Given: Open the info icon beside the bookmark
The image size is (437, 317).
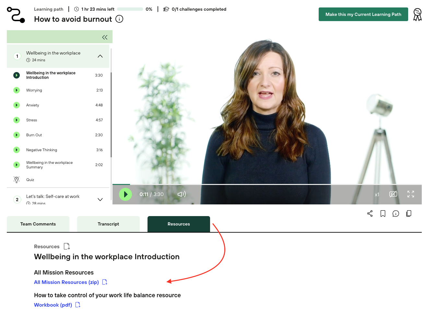Looking at the screenshot, I should tap(396, 213).
